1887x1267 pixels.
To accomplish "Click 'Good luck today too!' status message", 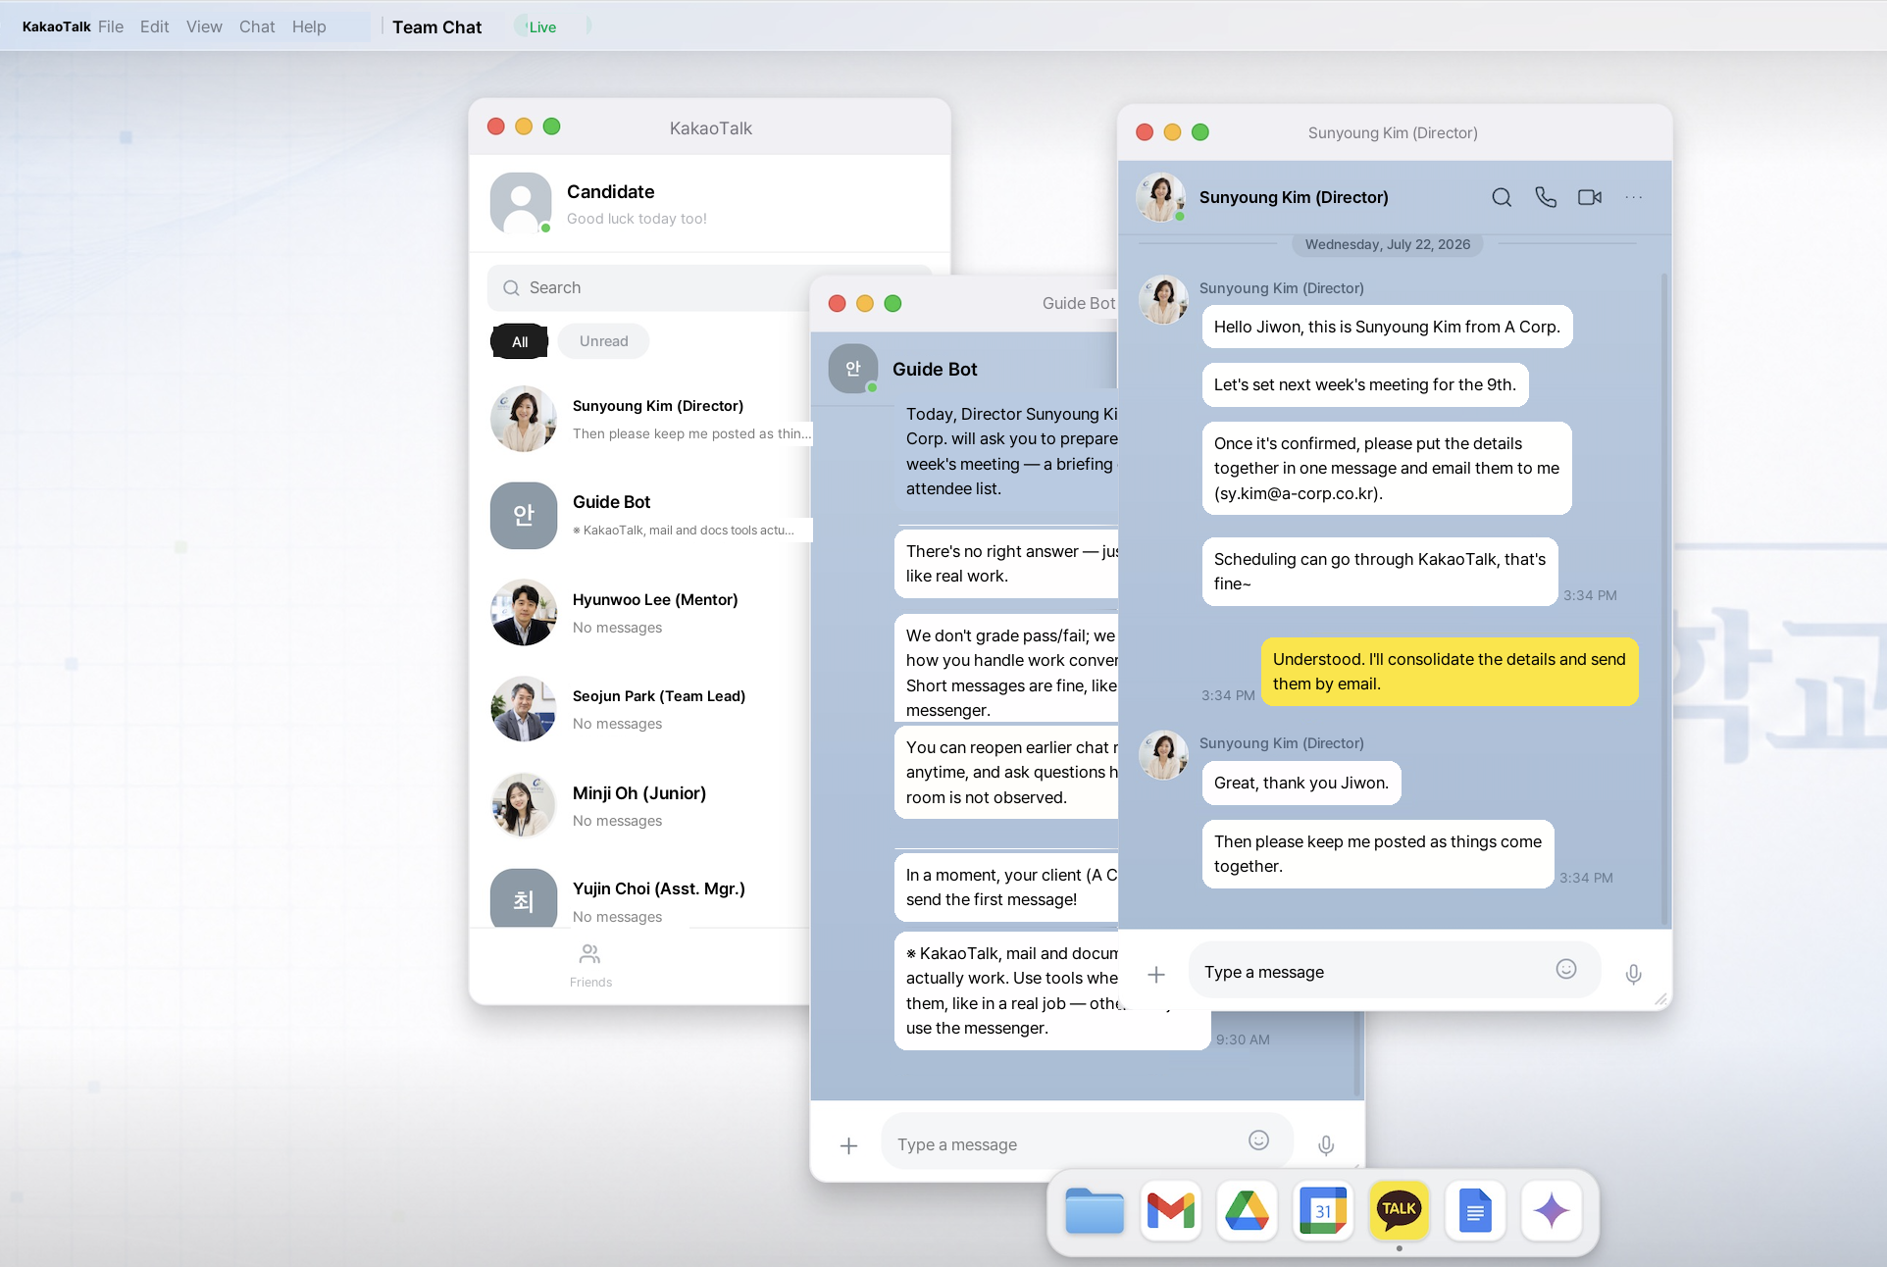I will coord(637,219).
